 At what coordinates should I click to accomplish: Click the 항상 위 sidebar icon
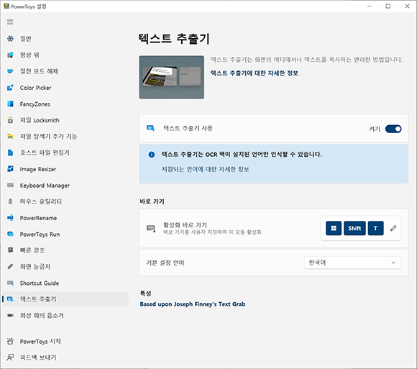pos(10,55)
